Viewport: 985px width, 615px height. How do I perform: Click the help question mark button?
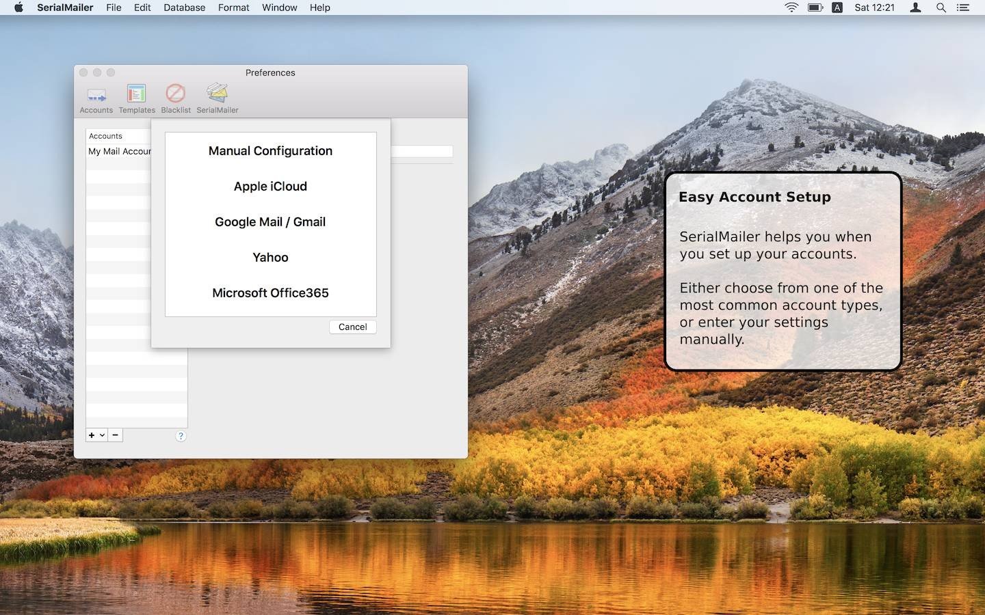click(181, 436)
